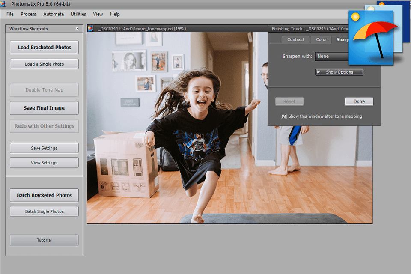Open Batch Bracketed Photos
This screenshot has height=274, width=411.
pos(44,195)
